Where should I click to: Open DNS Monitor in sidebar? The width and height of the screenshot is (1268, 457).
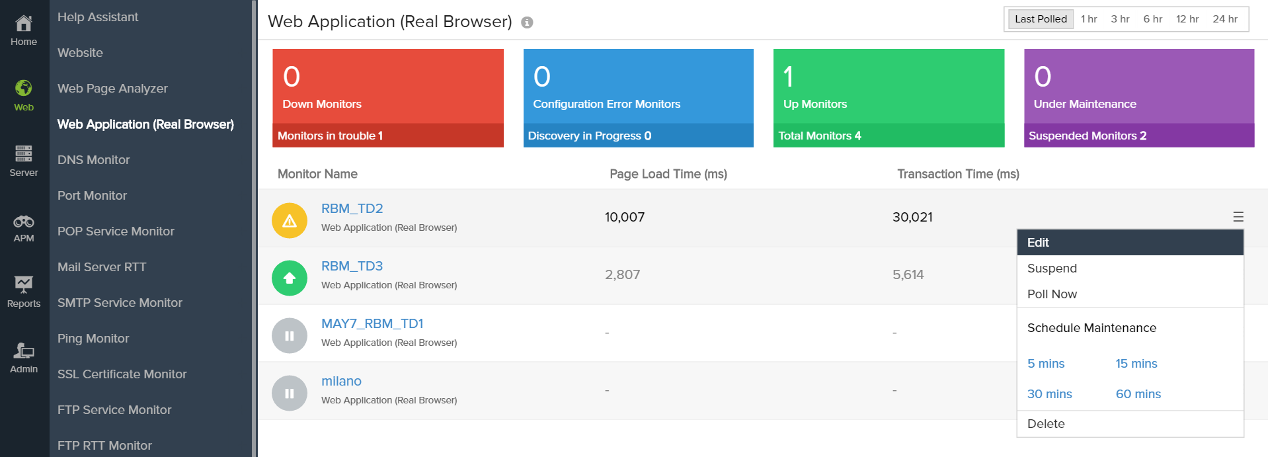tap(93, 160)
